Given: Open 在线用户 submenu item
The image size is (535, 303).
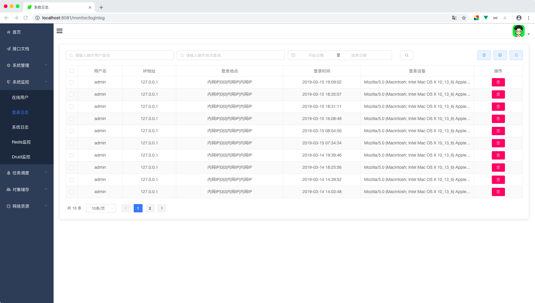Looking at the screenshot, I should pos(27,97).
